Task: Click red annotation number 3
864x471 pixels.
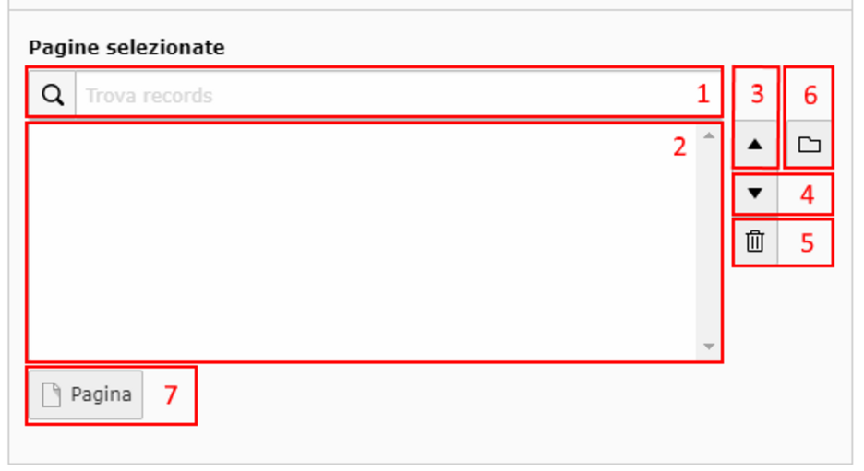Action: (x=757, y=95)
